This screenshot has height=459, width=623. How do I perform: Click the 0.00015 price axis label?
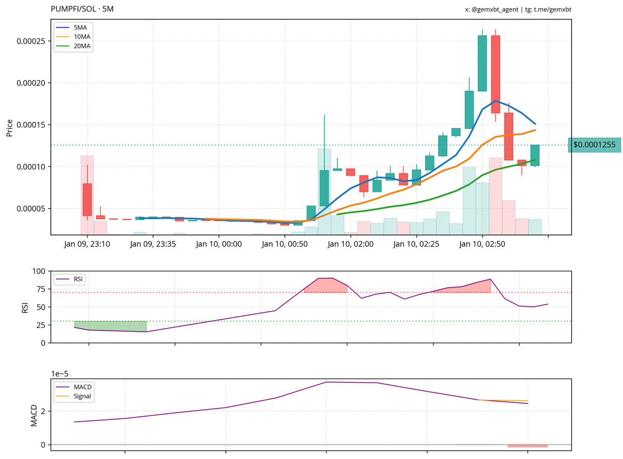[x=31, y=125]
